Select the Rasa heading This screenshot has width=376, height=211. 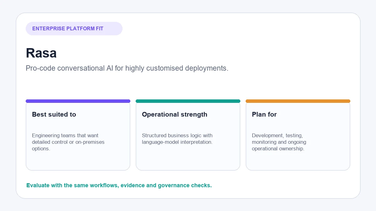click(41, 53)
